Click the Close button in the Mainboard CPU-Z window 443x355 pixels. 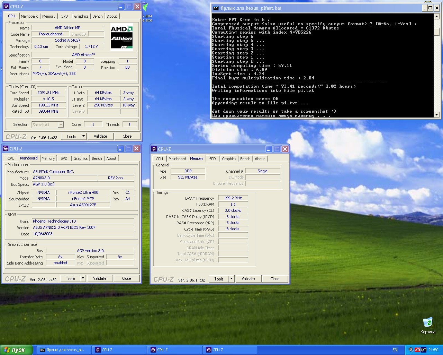click(x=126, y=278)
